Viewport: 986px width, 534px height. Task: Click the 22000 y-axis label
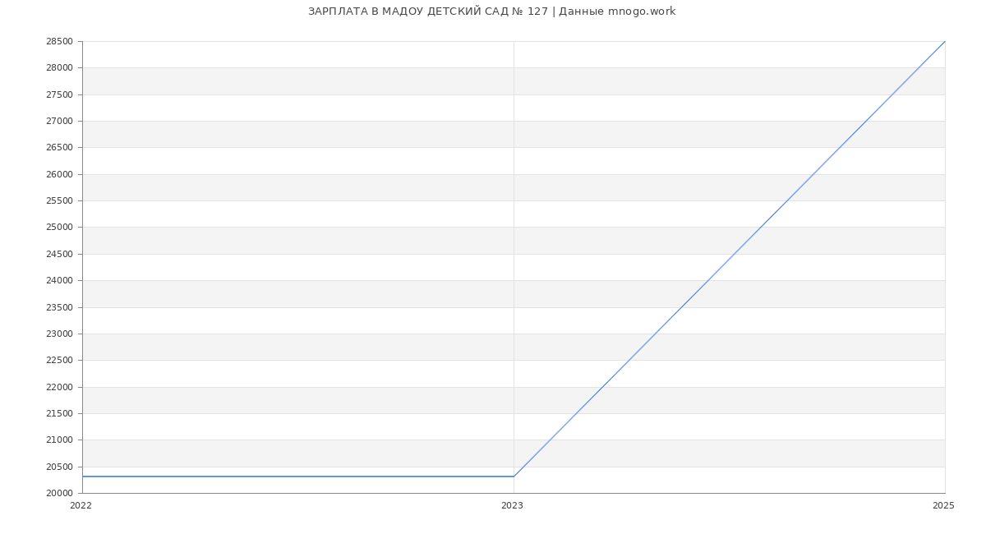[59, 387]
